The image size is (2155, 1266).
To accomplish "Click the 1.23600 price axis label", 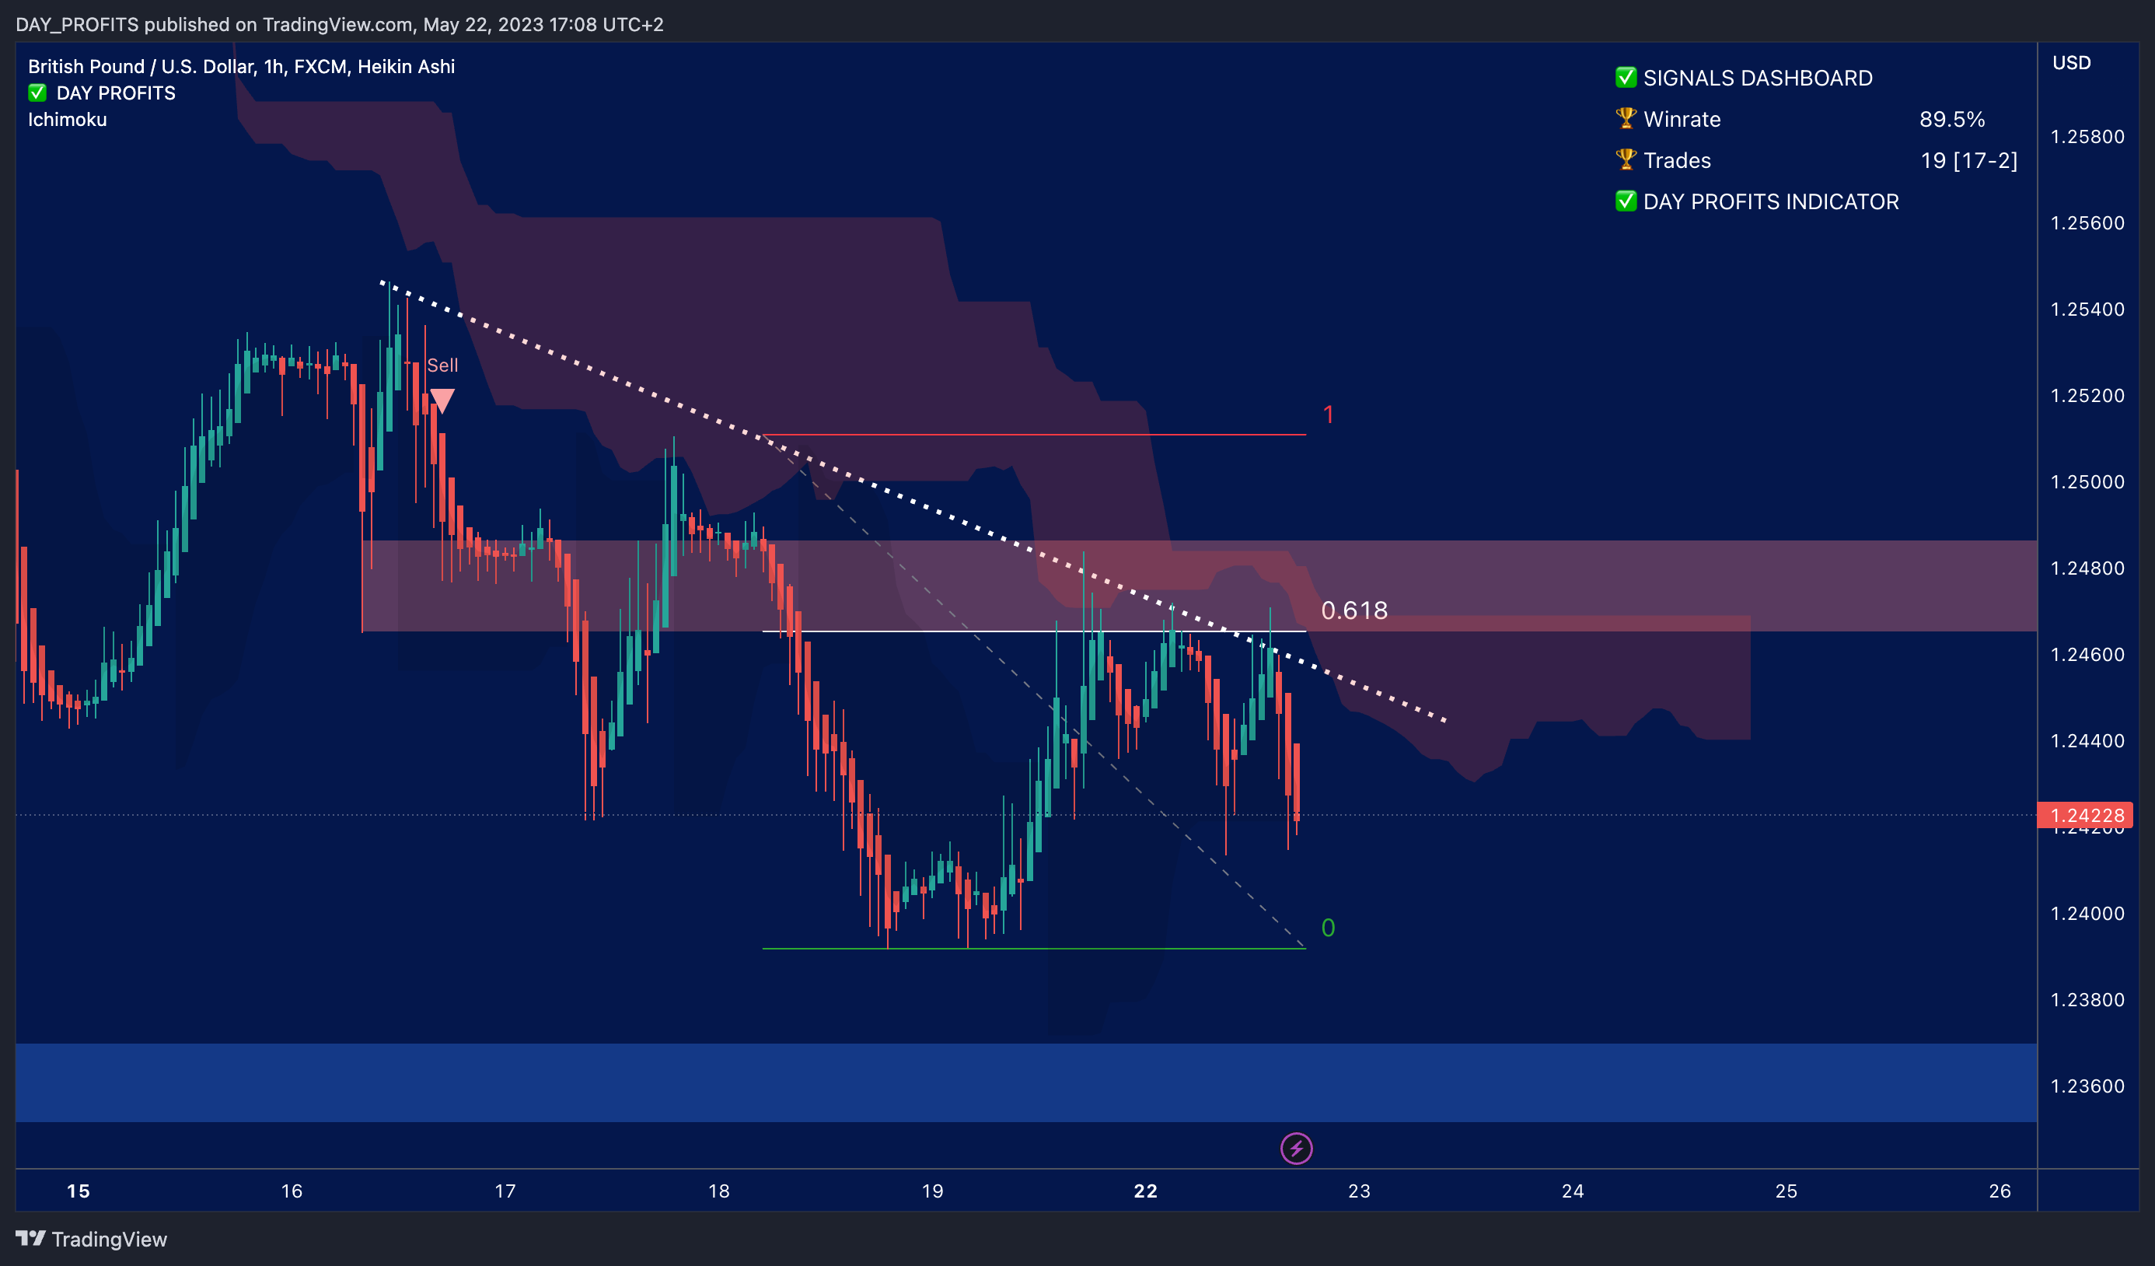I will 2087,1086.
